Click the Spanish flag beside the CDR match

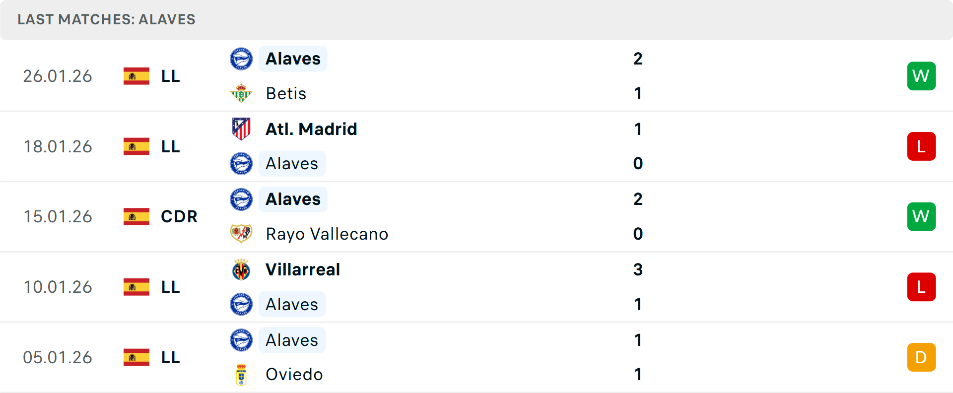[136, 216]
